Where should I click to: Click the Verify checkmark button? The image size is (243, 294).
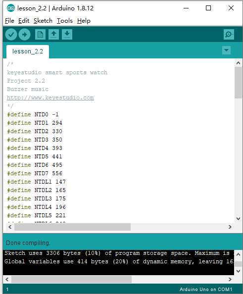(x=11, y=34)
